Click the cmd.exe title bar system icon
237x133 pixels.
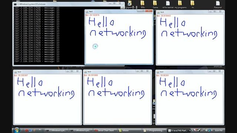click(15, 4)
